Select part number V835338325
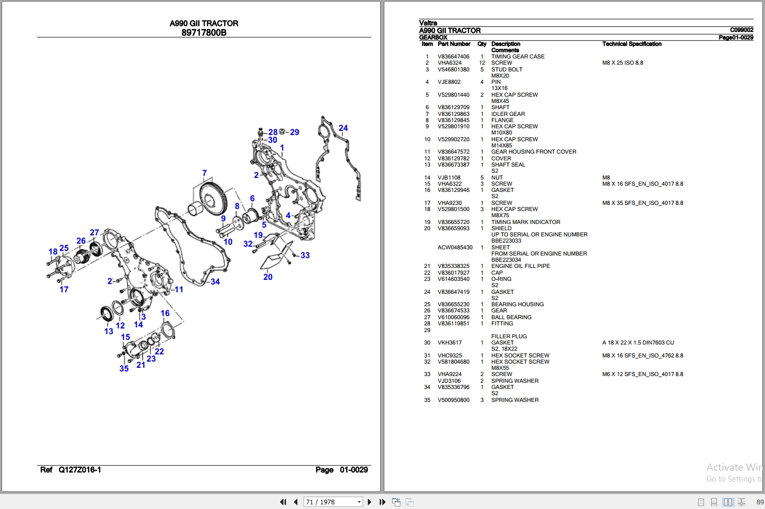 (x=454, y=266)
